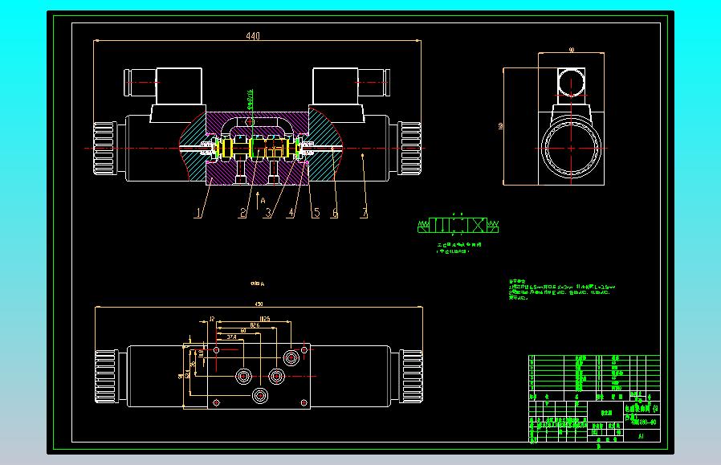This screenshot has width=721, height=465.
Task: Select the green hydraulic valve schematic symbol
Action: click(x=458, y=226)
